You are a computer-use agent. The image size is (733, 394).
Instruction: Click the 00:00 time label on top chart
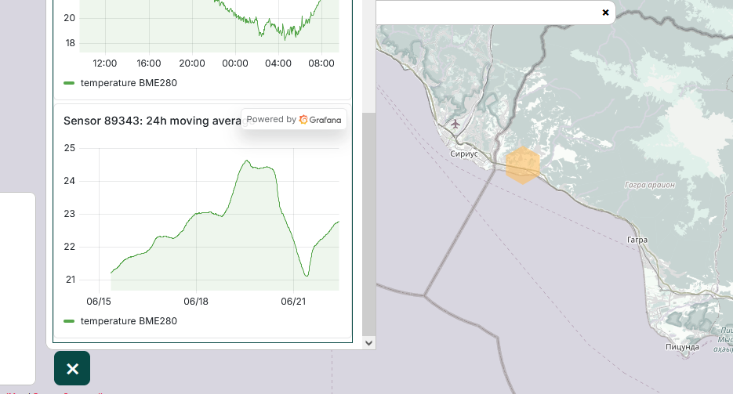tap(235, 63)
